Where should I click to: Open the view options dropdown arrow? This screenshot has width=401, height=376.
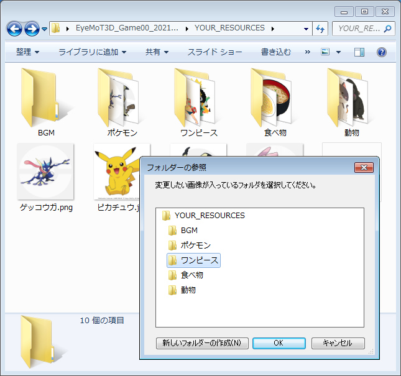(x=338, y=52)
